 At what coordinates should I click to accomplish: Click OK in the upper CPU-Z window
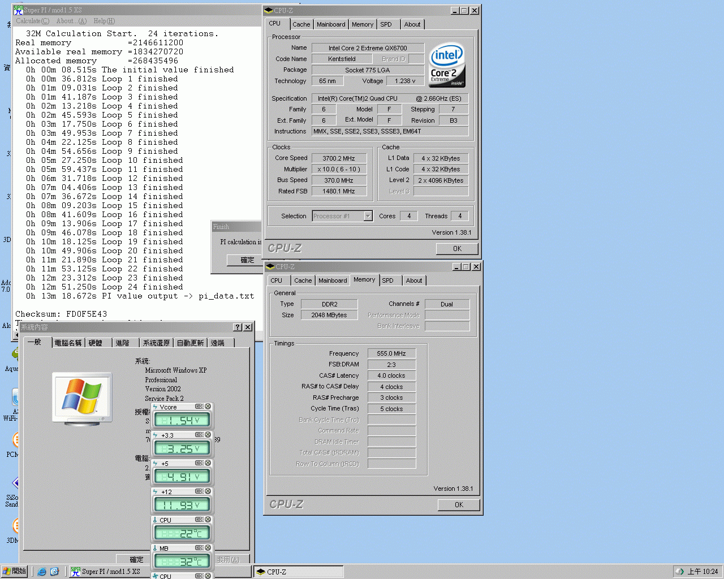457,249
